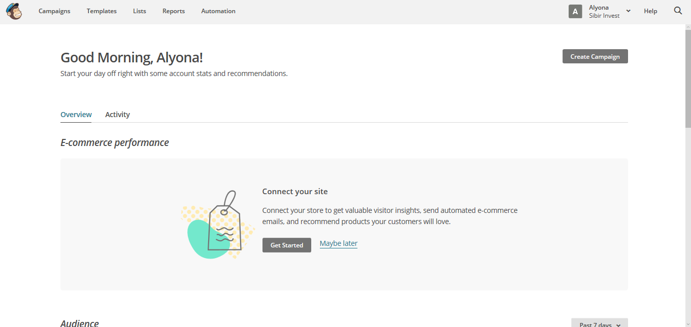The height and width of the screenshot is (327, 691).
Task: Open the Templates menu
Action: 102,11
